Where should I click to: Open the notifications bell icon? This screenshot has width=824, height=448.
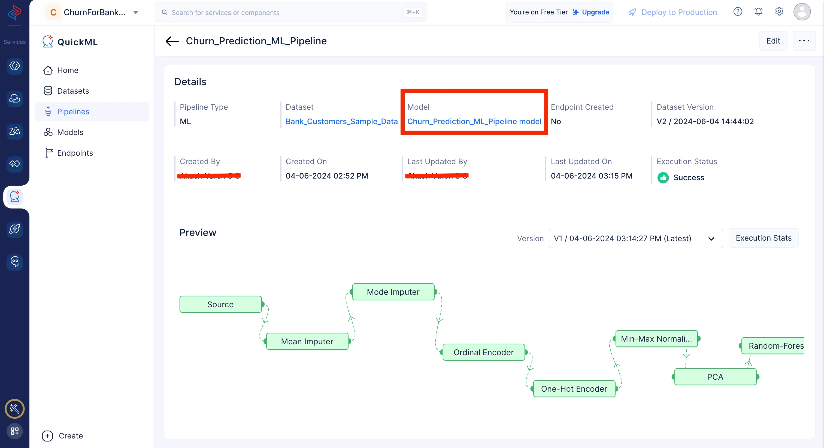(x=758, y=12)
